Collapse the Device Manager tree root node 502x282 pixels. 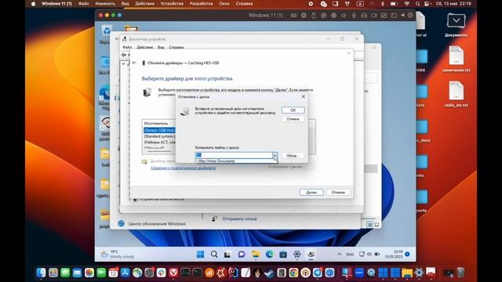click(124, 63)
